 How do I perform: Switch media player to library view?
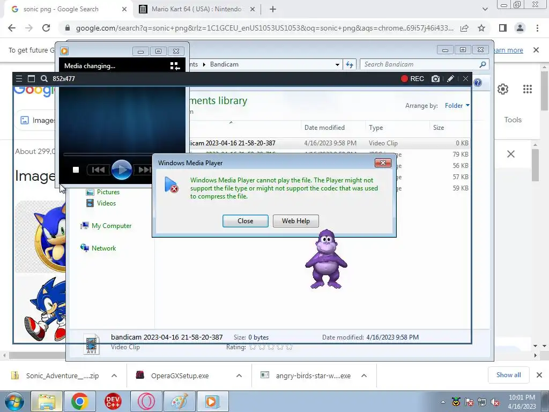(175, 66)
